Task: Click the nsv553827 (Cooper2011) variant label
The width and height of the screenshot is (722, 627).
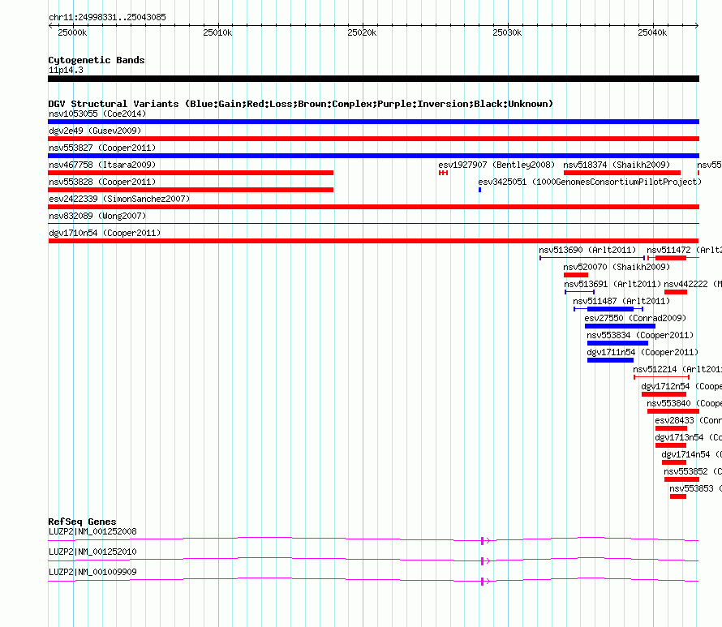Action: (102, 148)
